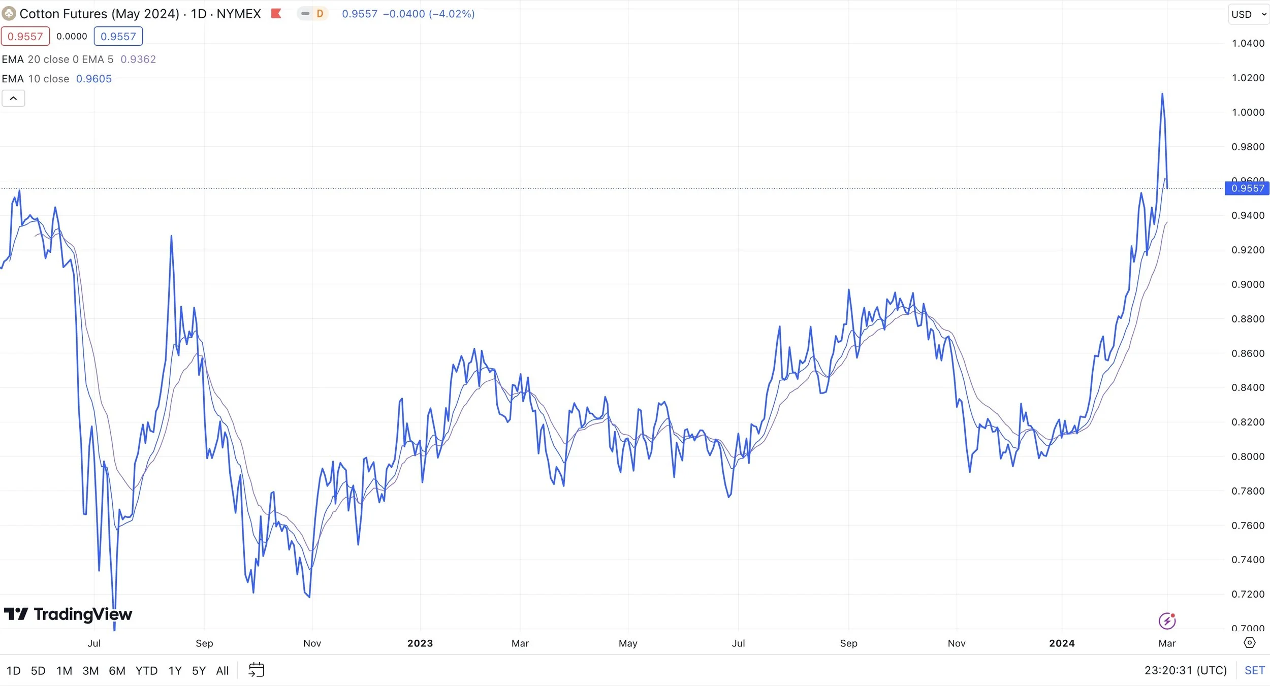Image resolution: width=1270 pixels, height=686 pixels.
Task: Click the cotton symbol logo icon
Action: click(9, 14)
